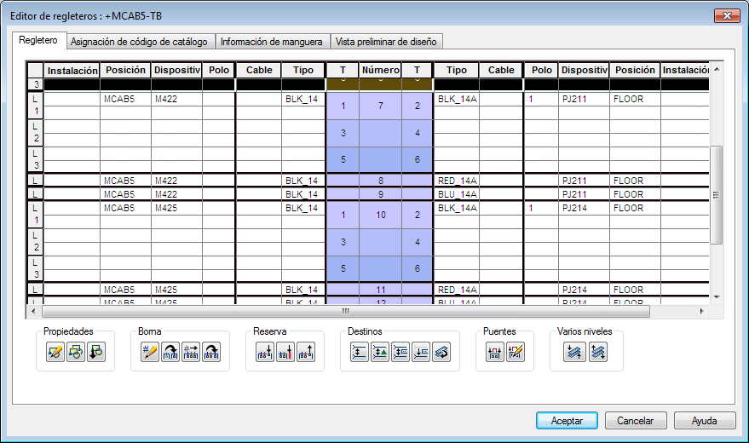Viewport: 749px width, 443px height.
Task: Click the Cancelar button
Action: click(x=636, y=421)
